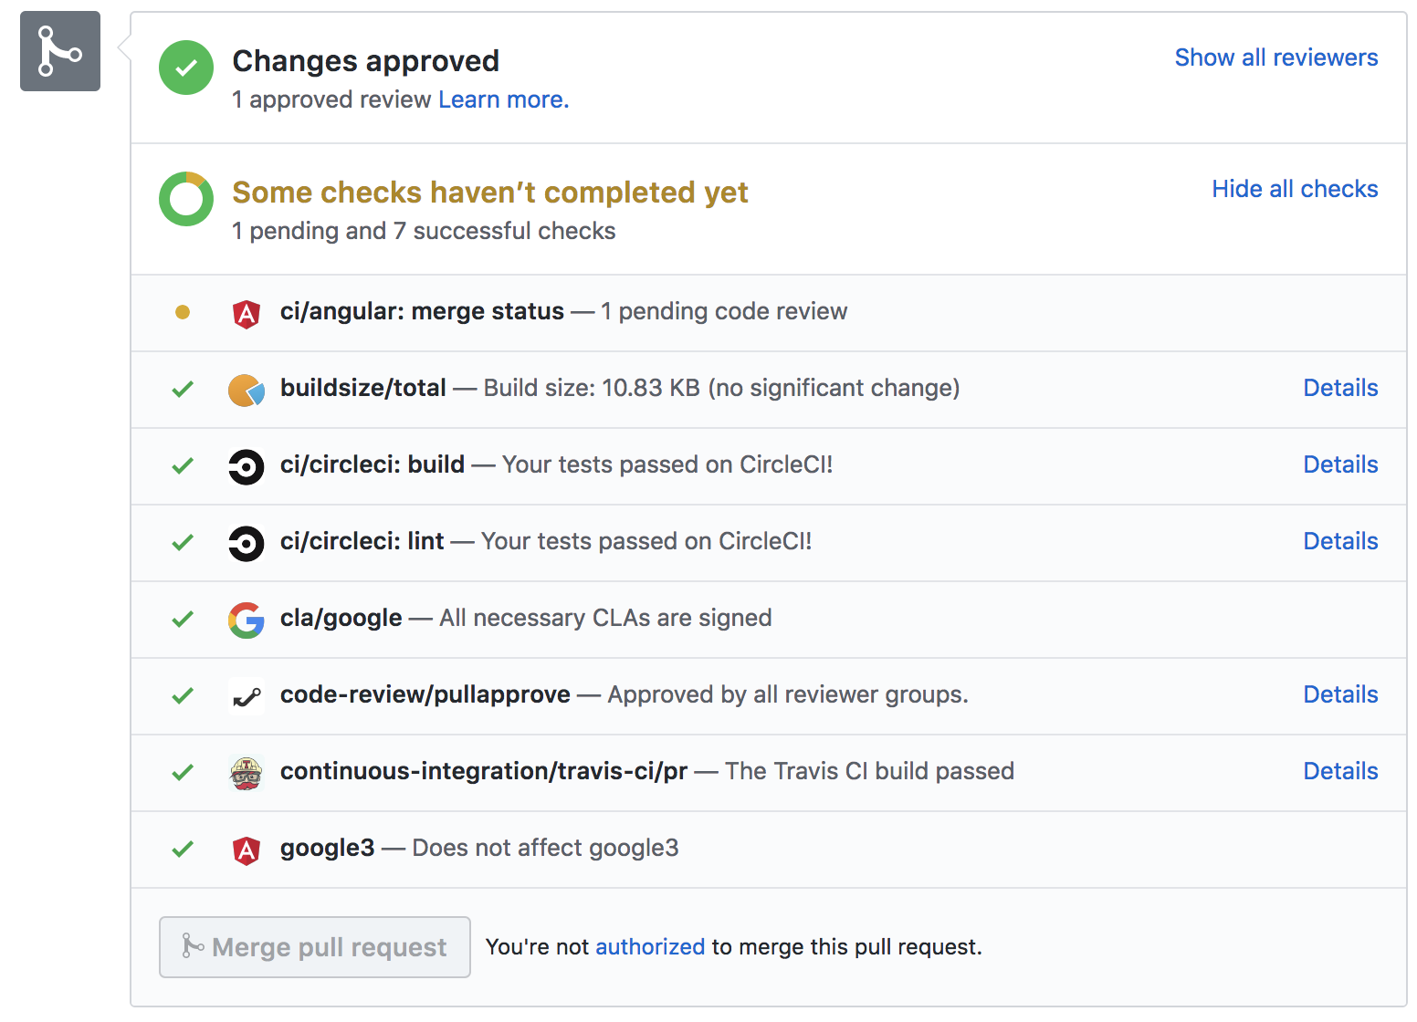Open Details for buildsize/total check

pyautogui.click(x=1340, y=388)
